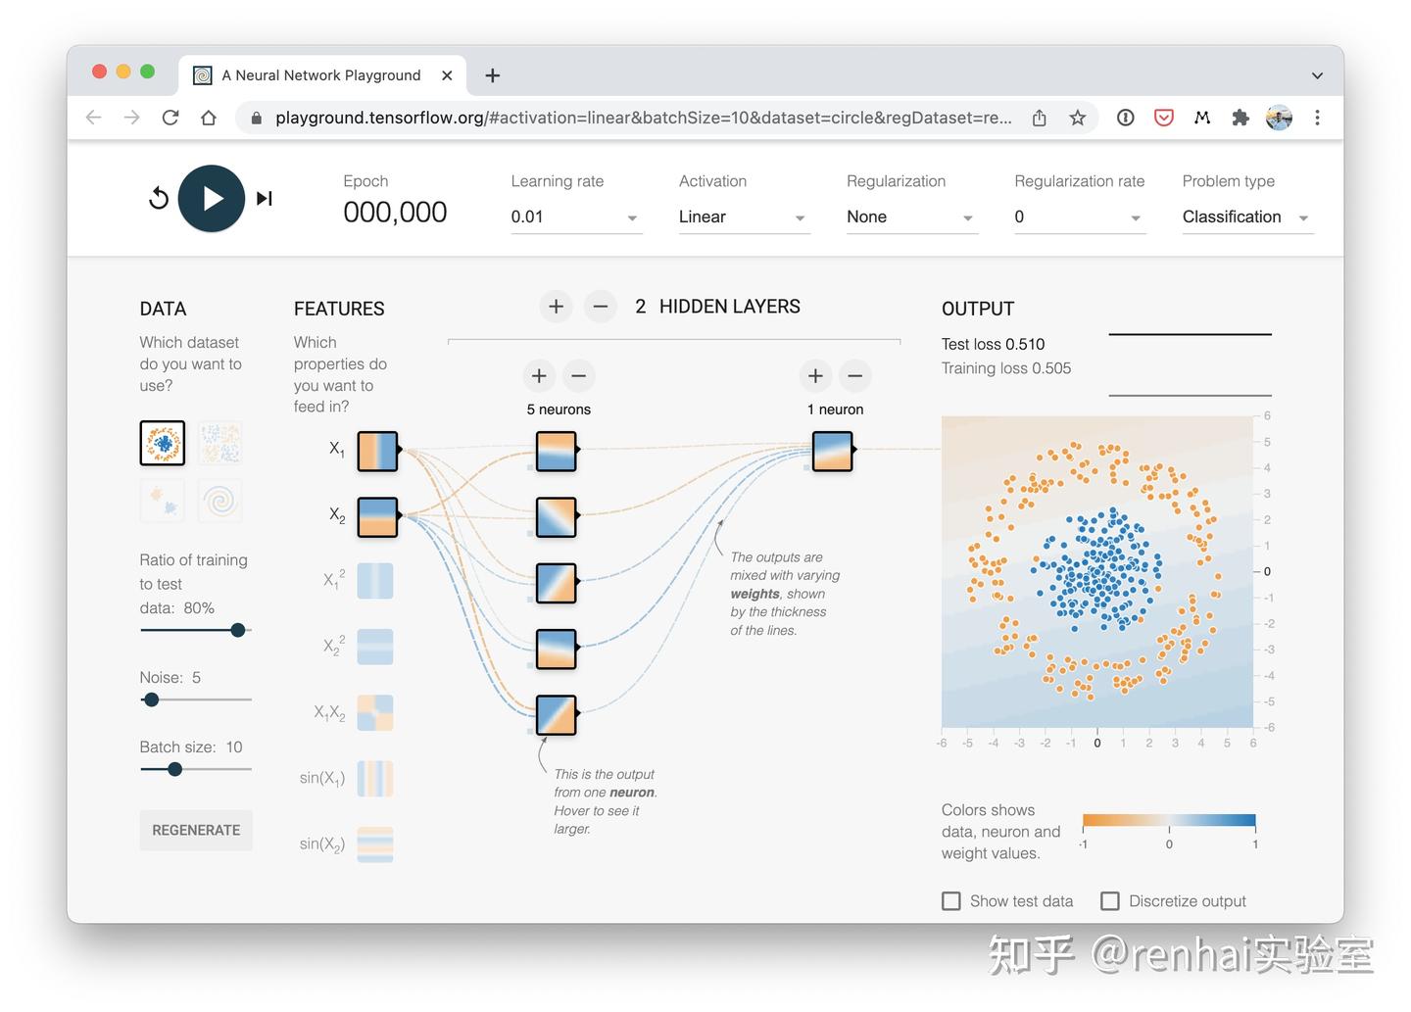Add a neuron to the 1 neuron layer
Viewport: 1411px width, 1012px height.
815,376
